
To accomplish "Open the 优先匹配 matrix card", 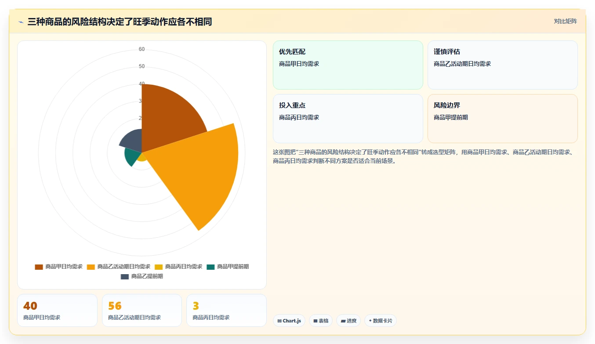I will [x=348, y=65].
